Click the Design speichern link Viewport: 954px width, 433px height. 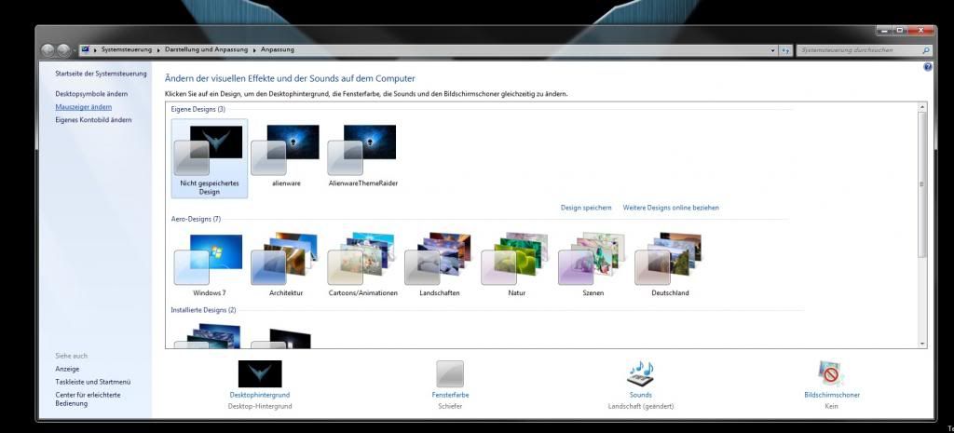point(586,208)
